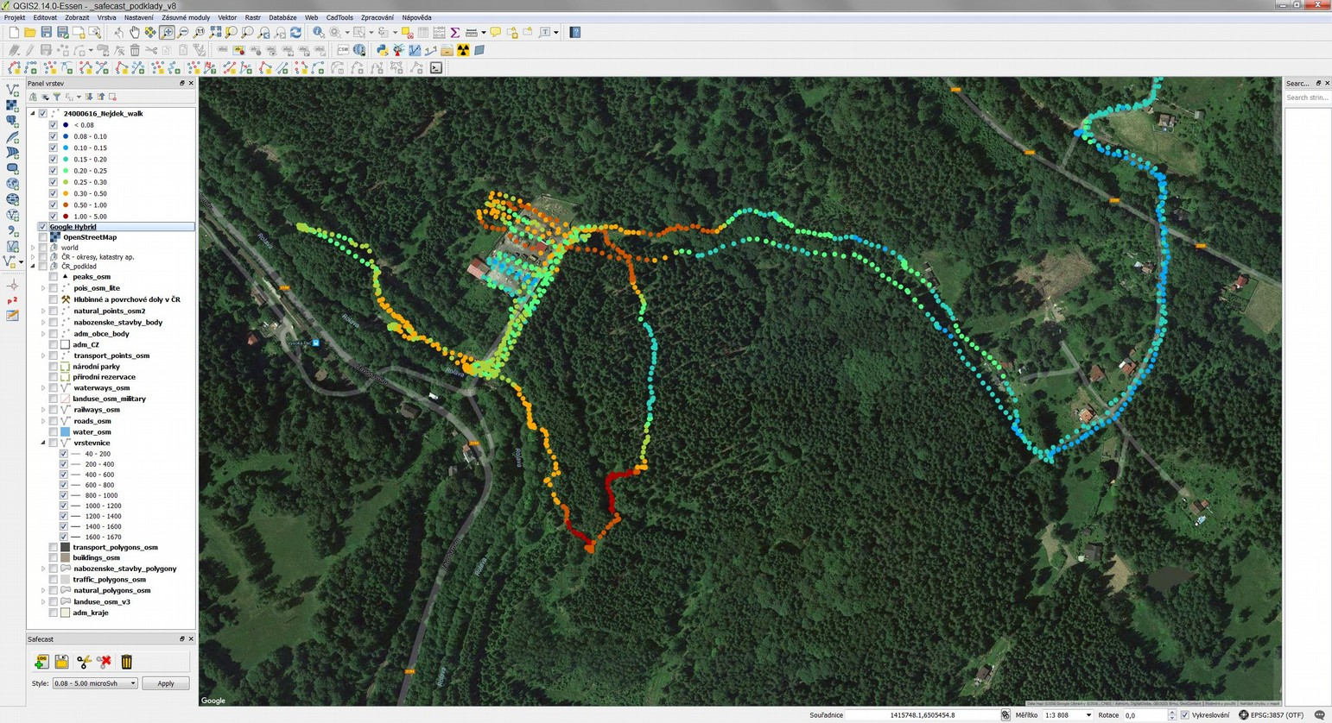Expand the pois_osm_lite layer
Screen dimensions: 1332x723
tap(43, 288)
